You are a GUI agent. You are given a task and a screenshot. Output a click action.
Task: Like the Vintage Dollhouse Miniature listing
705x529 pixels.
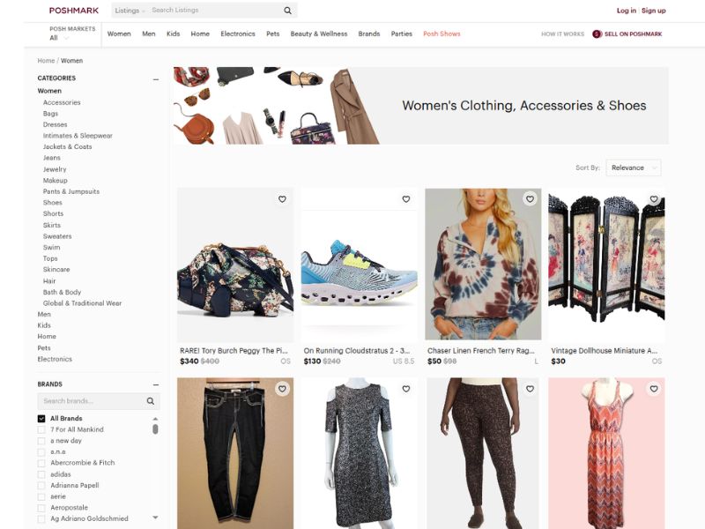click(654, 199)
